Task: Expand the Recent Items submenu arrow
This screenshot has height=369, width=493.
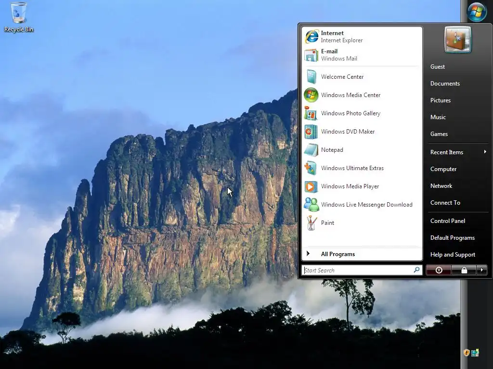Action: point(485,152)
